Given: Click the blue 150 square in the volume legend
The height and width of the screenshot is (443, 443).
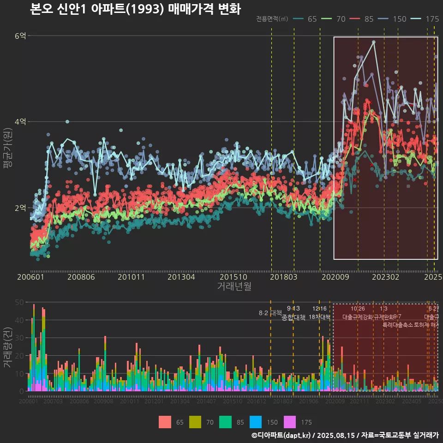Looking at the screenshot, I should [x=255, y=422].
